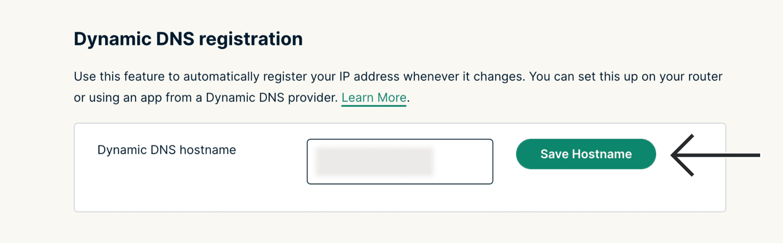Click the Save Hostname button
783x243 pixels.
pos(585,154)
